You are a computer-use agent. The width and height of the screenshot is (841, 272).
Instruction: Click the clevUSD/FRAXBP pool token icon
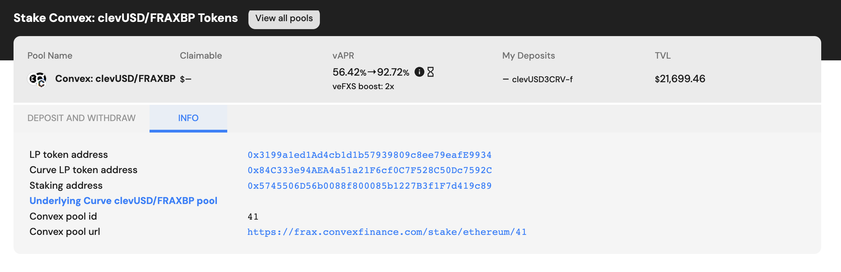coord(37,79)
